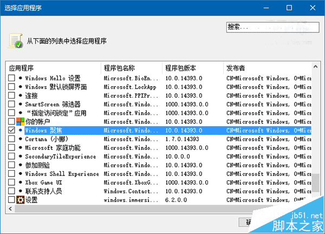The height and width of the screenshot is (234, 325).
Task: Sort by the 程序包版本 column header
Action: pyautogui.click(x=193, y=68)
